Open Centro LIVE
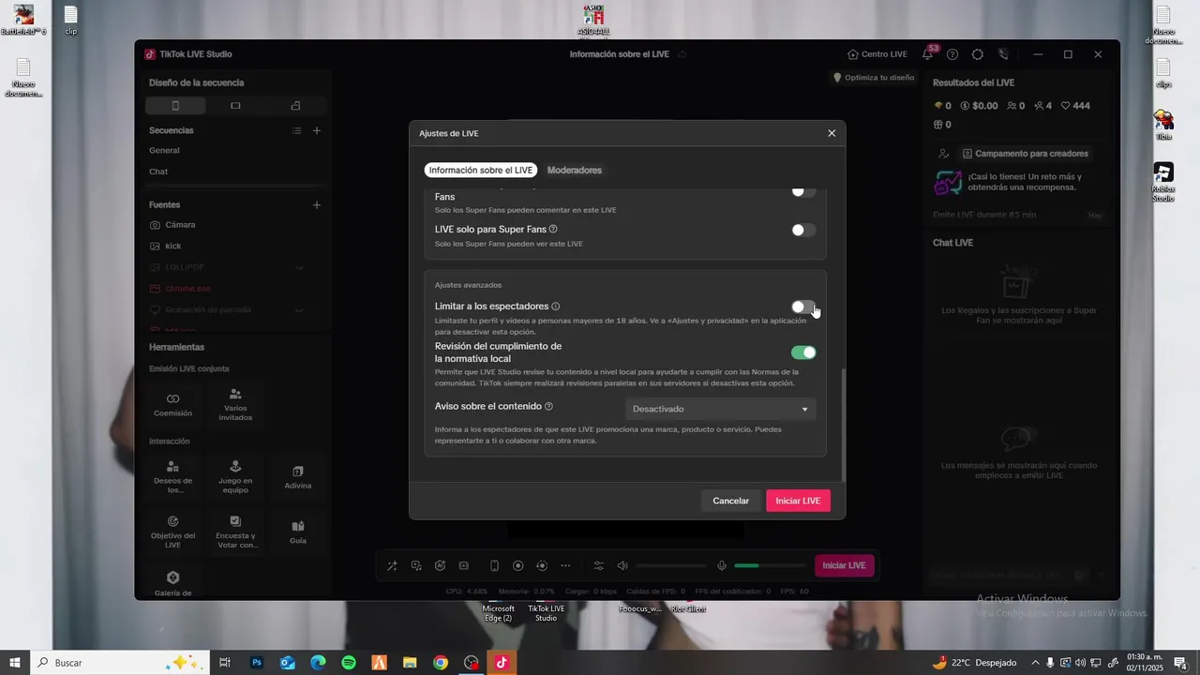The image size is (1200, 675). (x=877, y=54)
